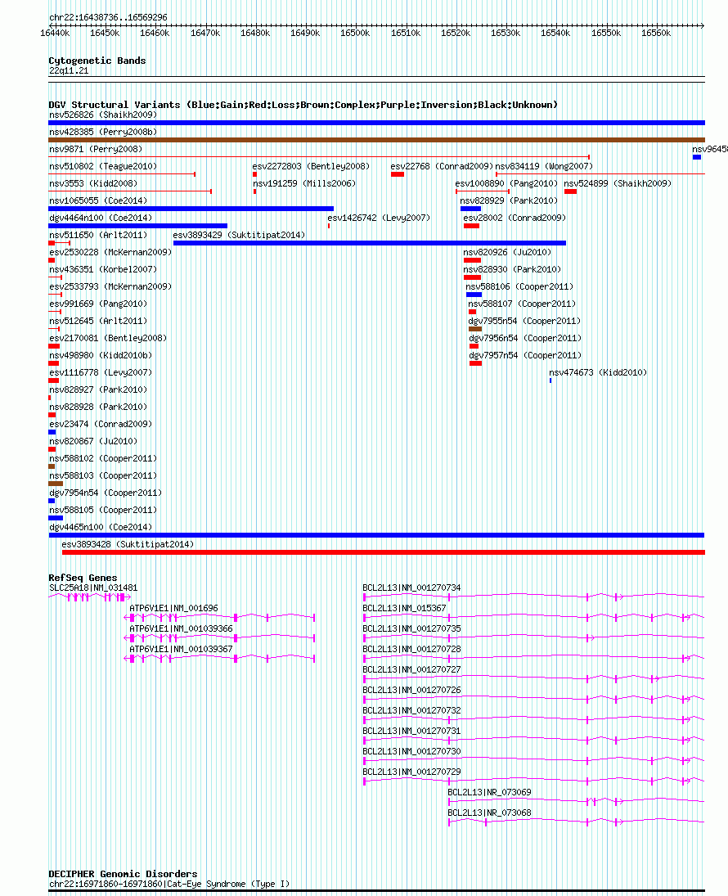The width and height of the screenshot is (728, 896).
Task: Select nsv828930 (Park2010) label
Action: pyautogui.click(x=512, y=269)
